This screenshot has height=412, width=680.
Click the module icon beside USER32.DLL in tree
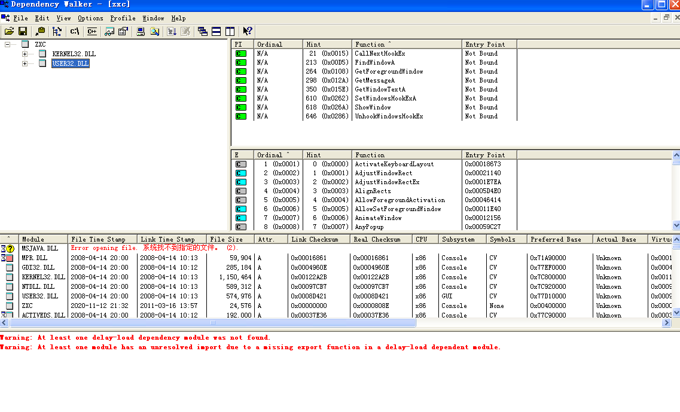pyautogui.click(x=42, y=63)
